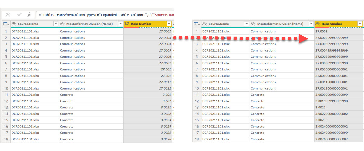This screenshot has width=364, height=151.
Task: Click Communications cell in row 5 of left table
Action: pos(91,57)
